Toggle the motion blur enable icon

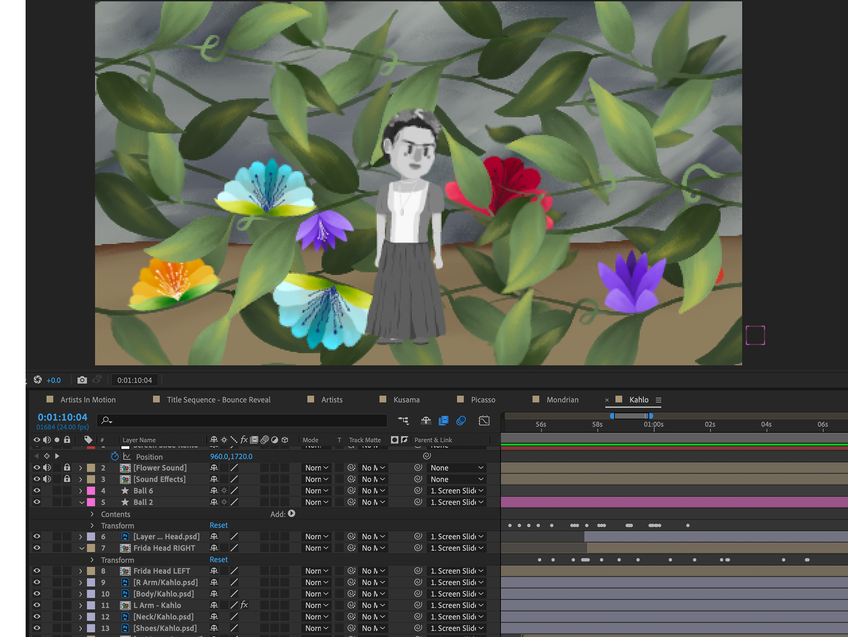click(x=461, y=421)
